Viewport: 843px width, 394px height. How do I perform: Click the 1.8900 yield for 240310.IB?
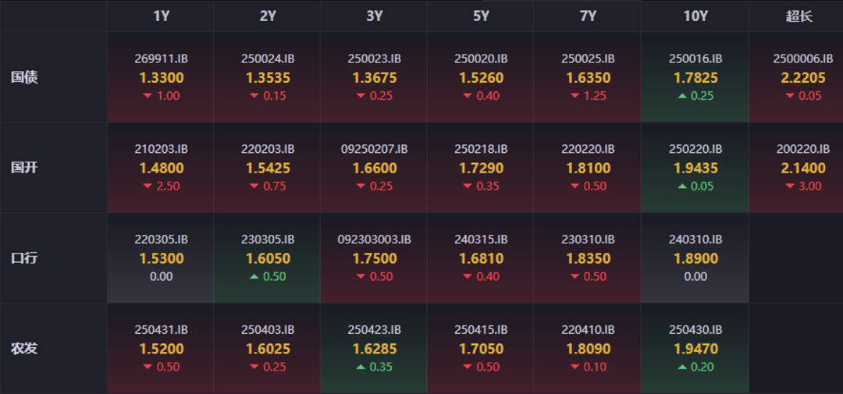coord(695,258)
